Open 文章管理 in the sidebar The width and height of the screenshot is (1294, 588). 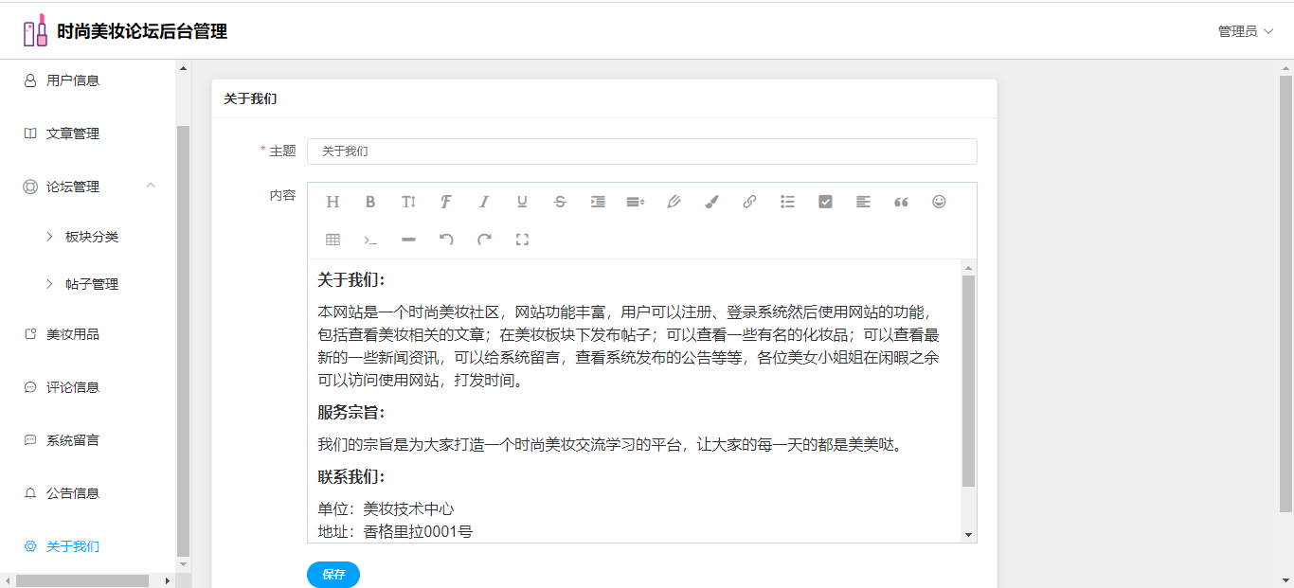pos(73,134)
